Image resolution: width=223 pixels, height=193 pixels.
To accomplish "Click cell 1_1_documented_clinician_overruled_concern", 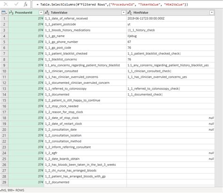I will click(85, 83).
